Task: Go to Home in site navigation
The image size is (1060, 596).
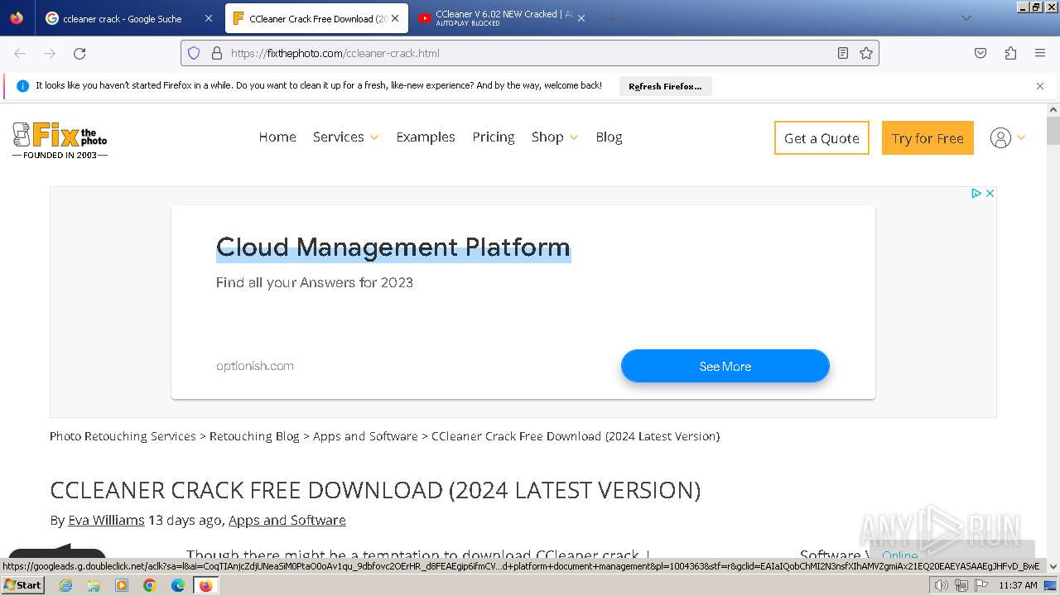Action: tap(277, 137)
